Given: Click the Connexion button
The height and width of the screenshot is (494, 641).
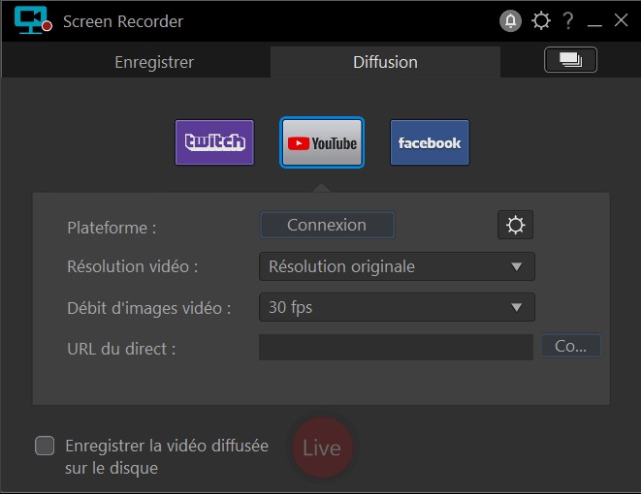Looking at the screenshot, I should pos(327,225).
